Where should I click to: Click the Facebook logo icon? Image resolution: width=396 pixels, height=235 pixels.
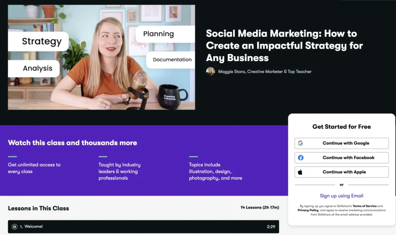point(300,157)
